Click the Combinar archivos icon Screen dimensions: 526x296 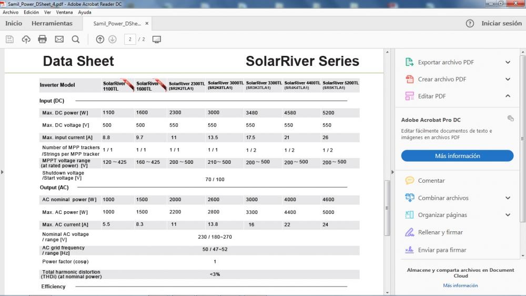[409, 198]
